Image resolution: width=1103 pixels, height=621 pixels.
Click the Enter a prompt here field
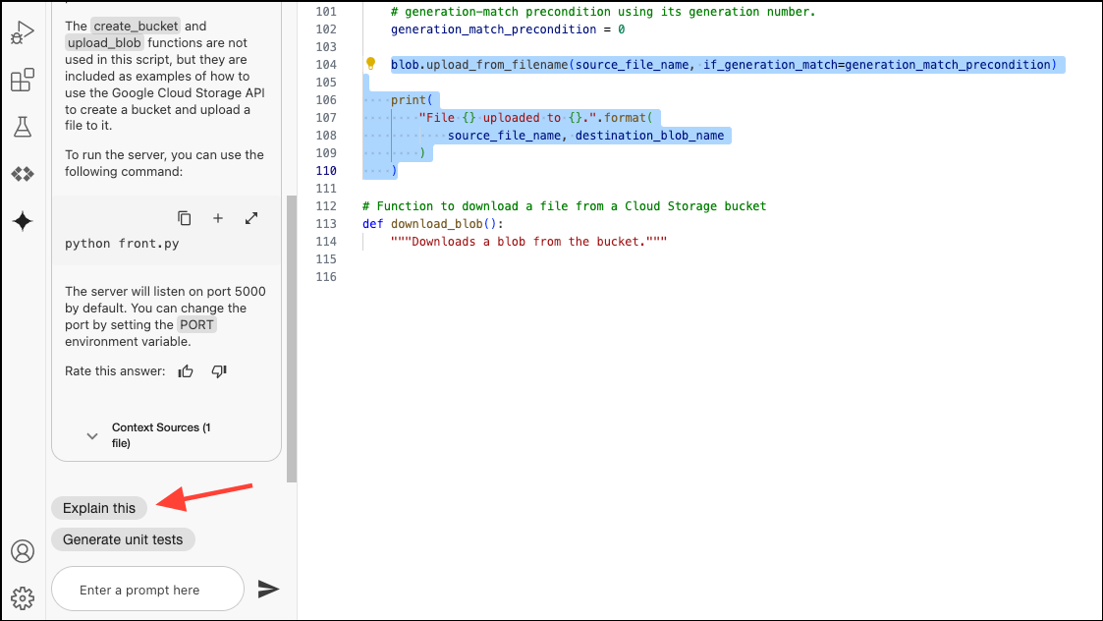[147, 589]
